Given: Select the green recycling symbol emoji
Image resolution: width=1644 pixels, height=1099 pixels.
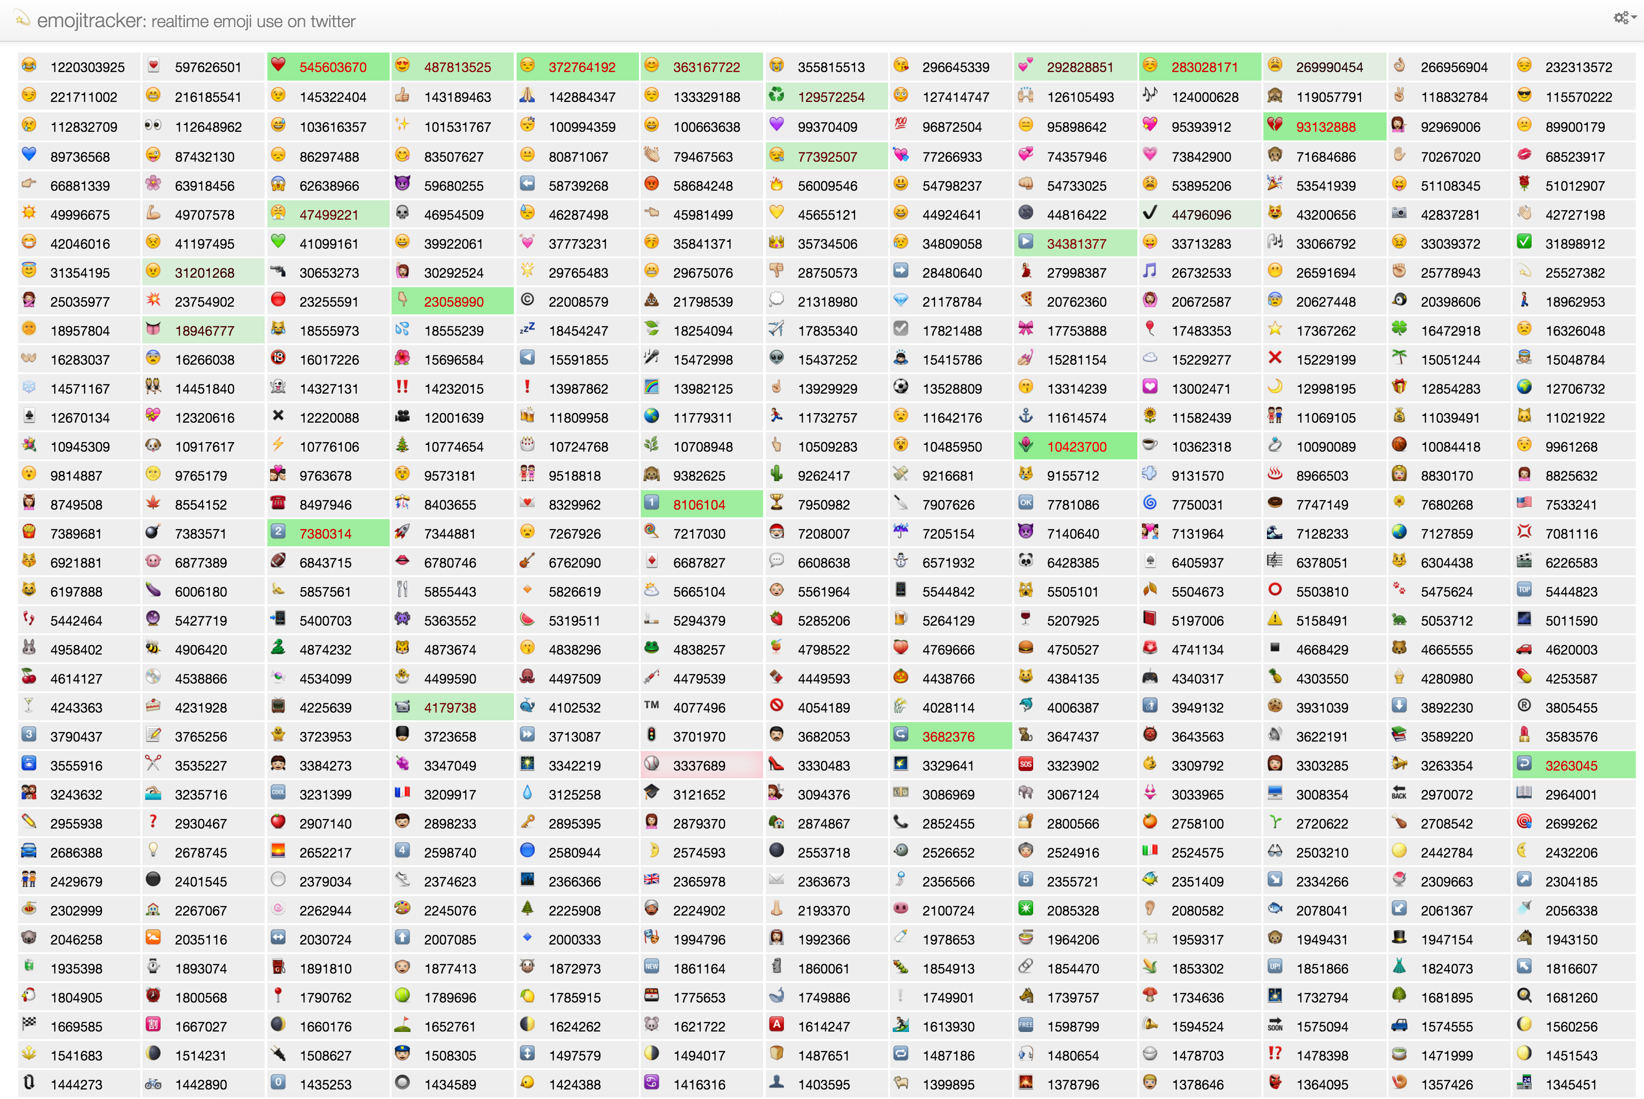Looking at the screenshot, I should [776, 97].
